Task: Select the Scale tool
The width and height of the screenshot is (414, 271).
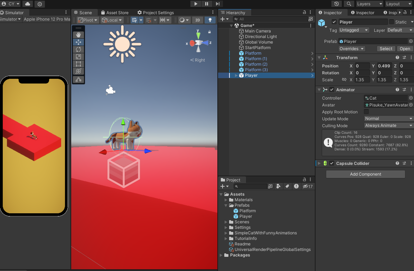Action: pyautogui.click(x=78, y=57)
